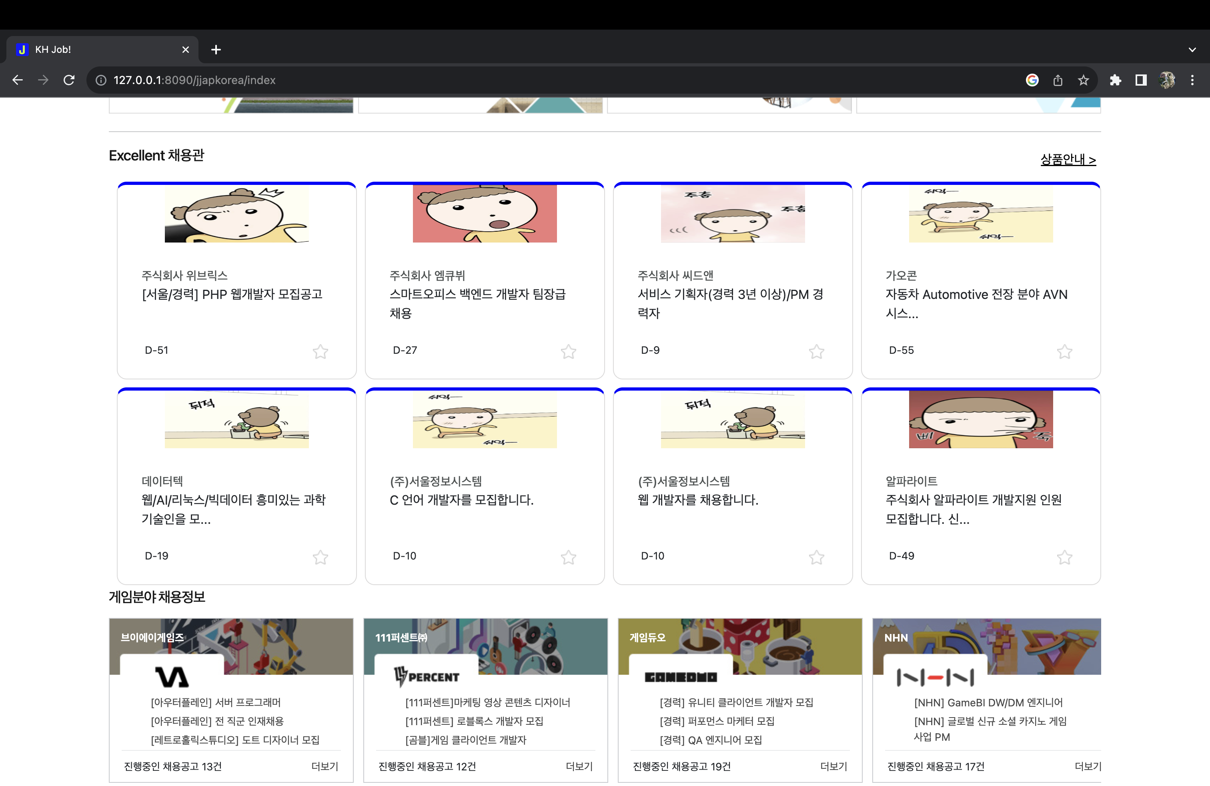Open a new browser tab

216,49
